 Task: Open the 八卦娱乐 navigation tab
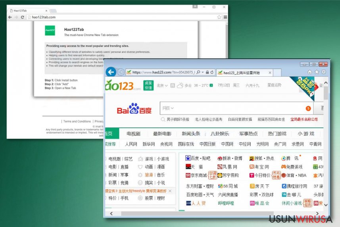tap(220, 134)
